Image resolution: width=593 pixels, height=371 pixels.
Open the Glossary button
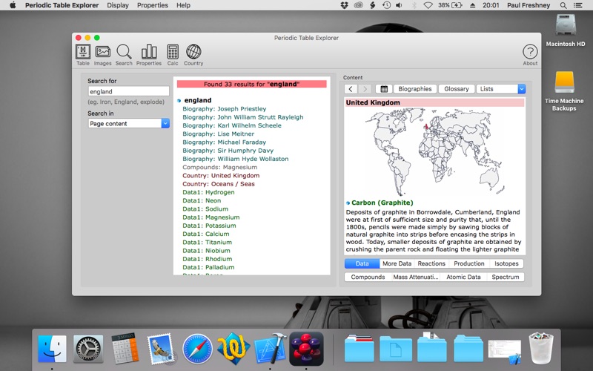tap(457, 89)
